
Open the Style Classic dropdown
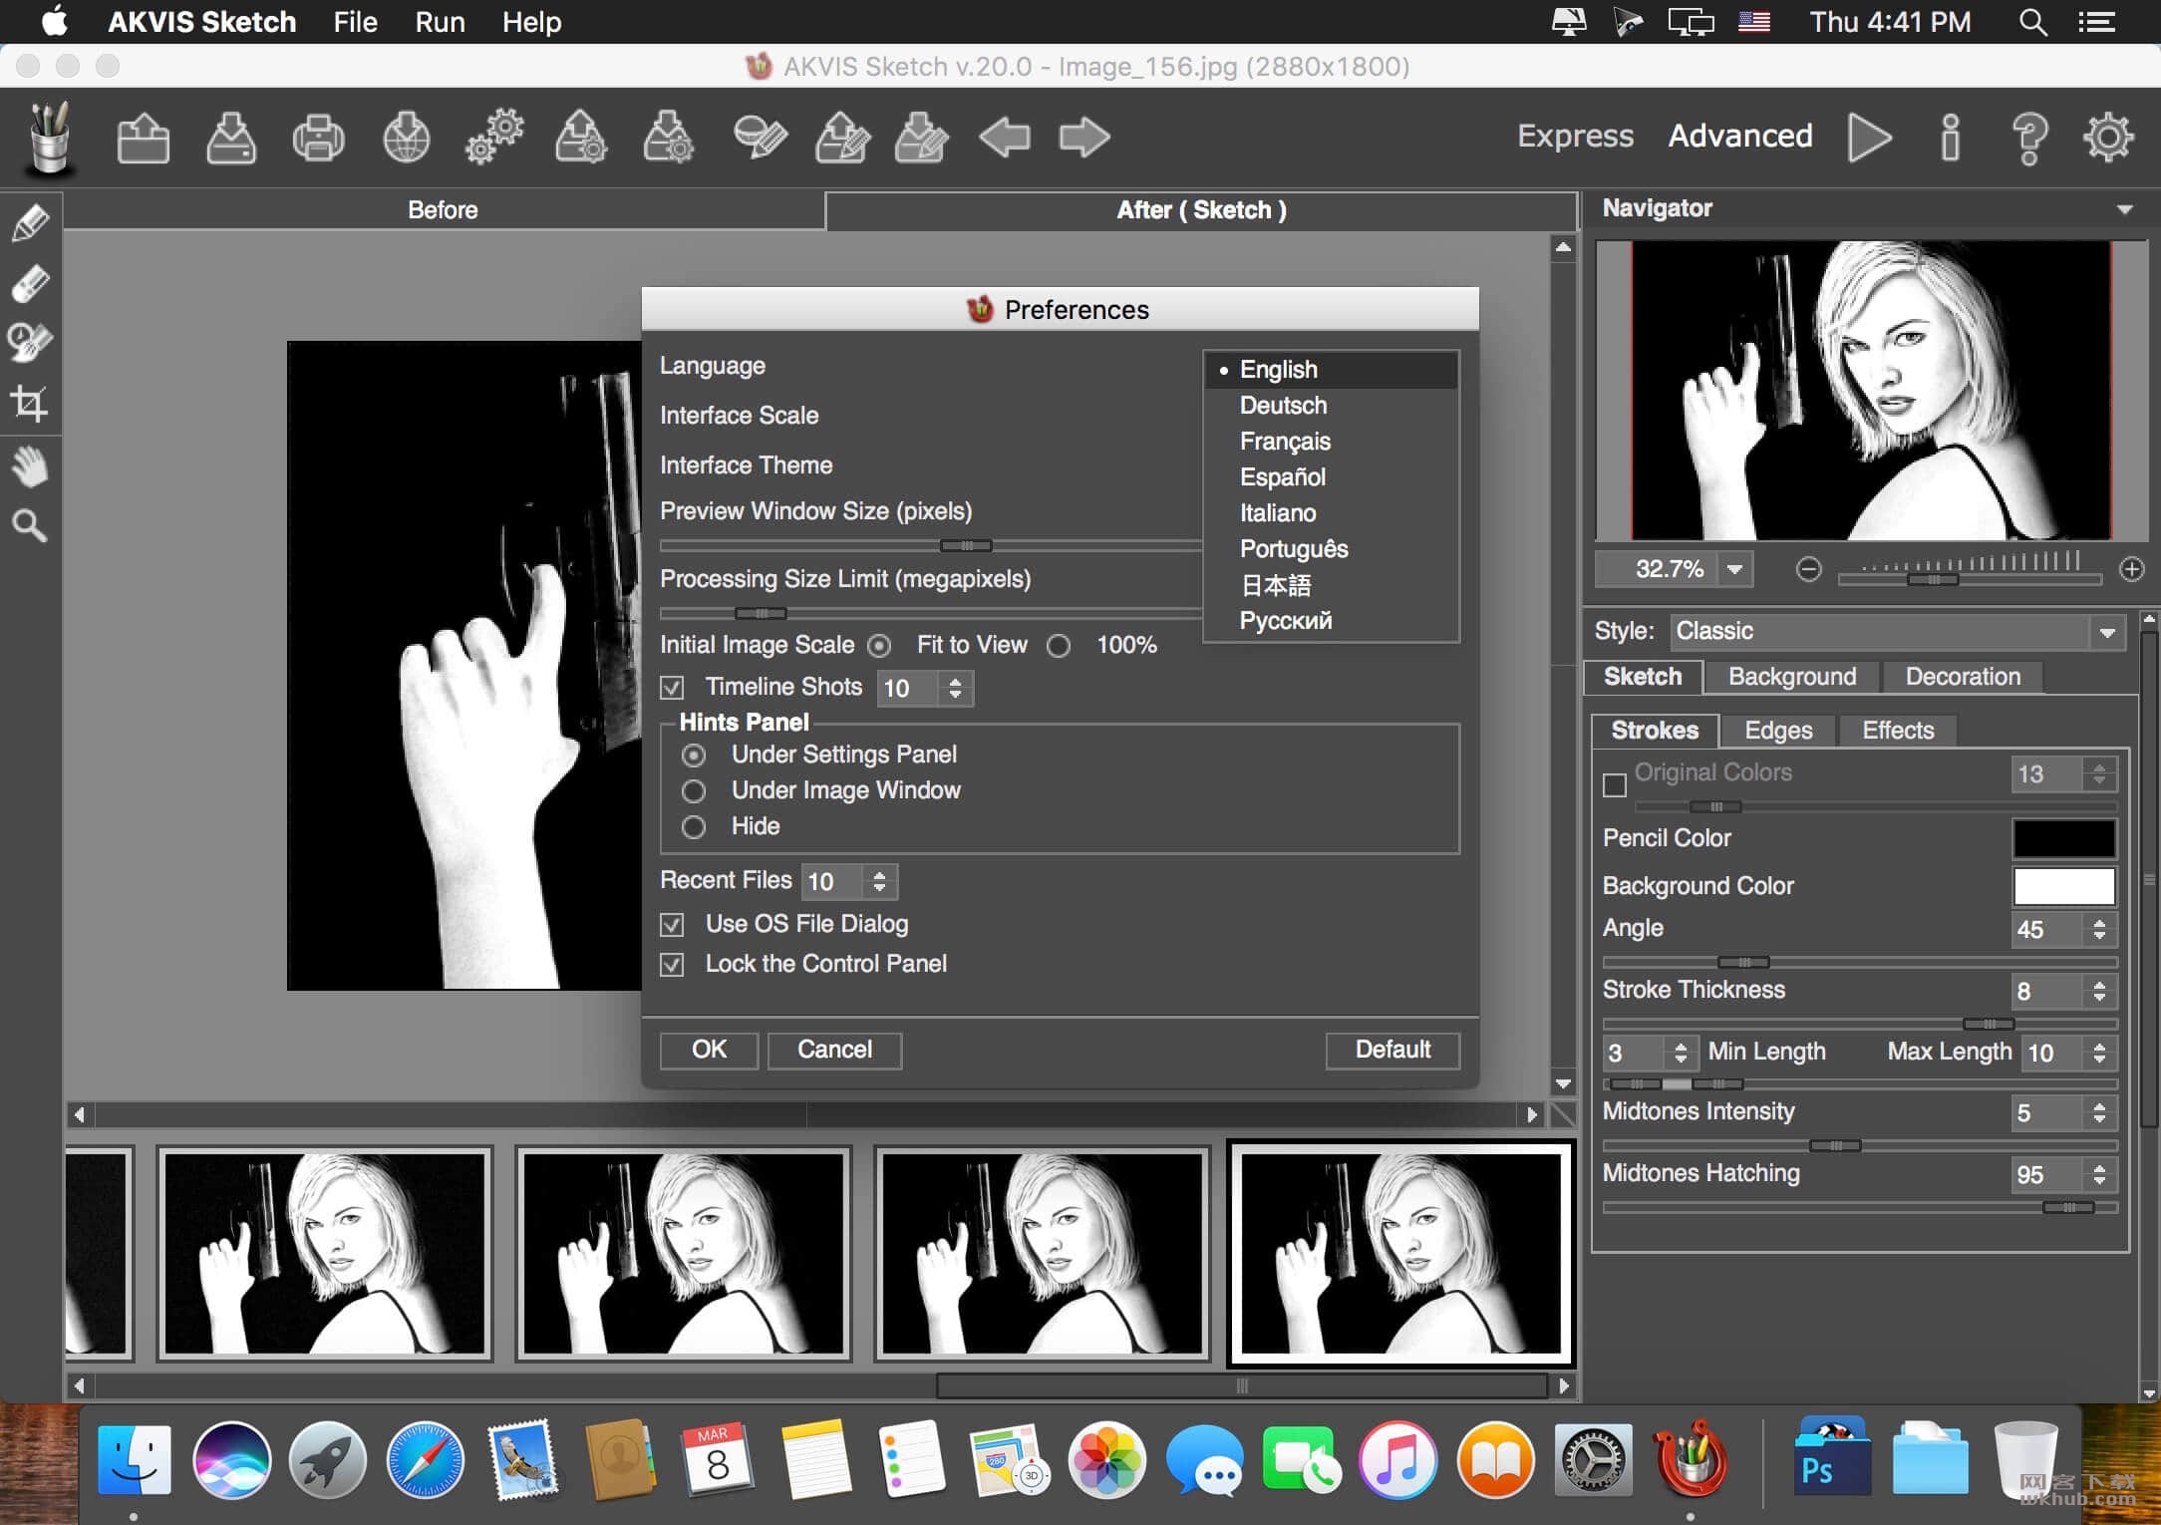click(1898, 632)
